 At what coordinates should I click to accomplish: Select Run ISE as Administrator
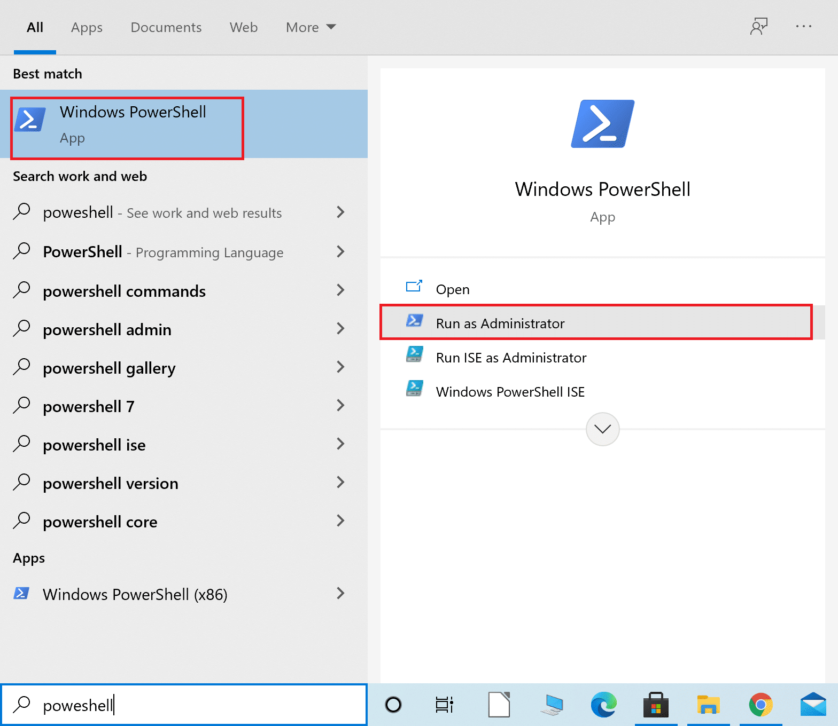point(603,357)
